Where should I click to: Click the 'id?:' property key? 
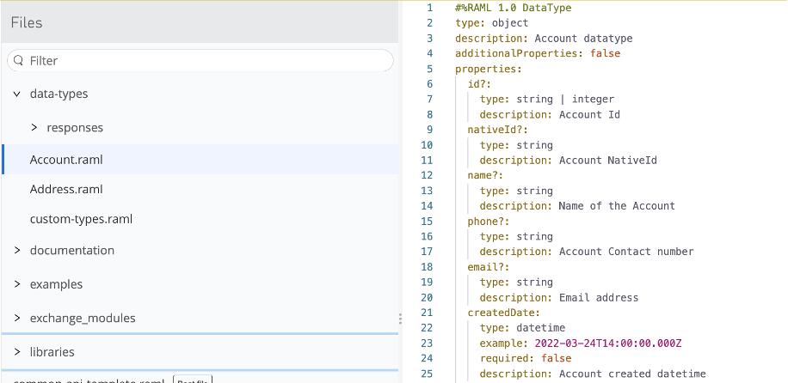(479, 84)
